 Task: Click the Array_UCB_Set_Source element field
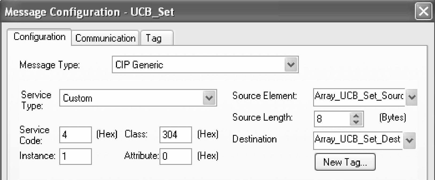359,96
